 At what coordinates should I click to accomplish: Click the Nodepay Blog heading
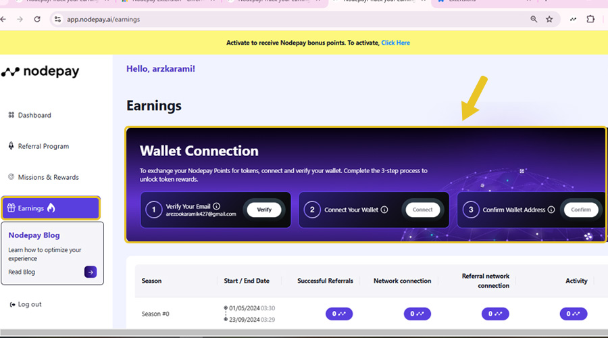point(34,235)
